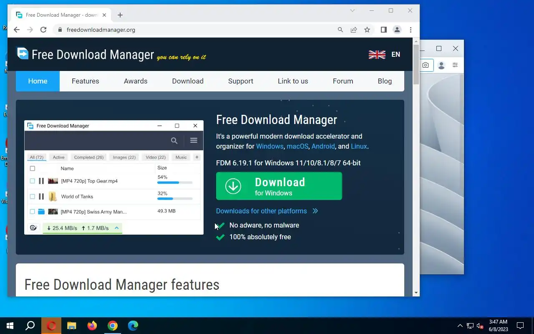Screen dimensions: 534x334
Task: Expand Downloads for other platforms chevron
Action: [x=315, y=211]
